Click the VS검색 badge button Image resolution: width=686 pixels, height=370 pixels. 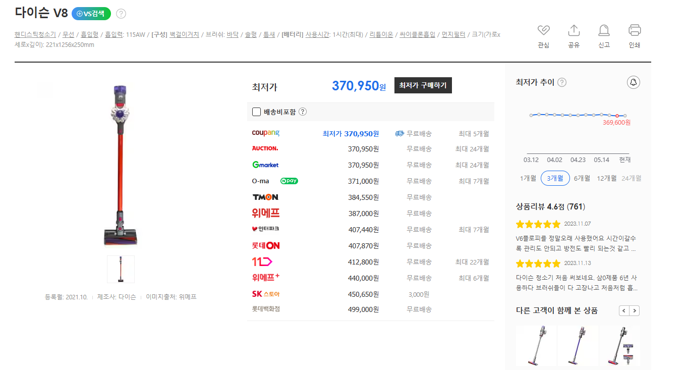[91, 14]
